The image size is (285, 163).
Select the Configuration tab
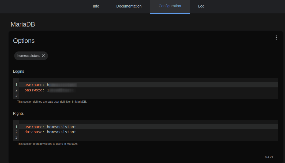coord(170,6)
